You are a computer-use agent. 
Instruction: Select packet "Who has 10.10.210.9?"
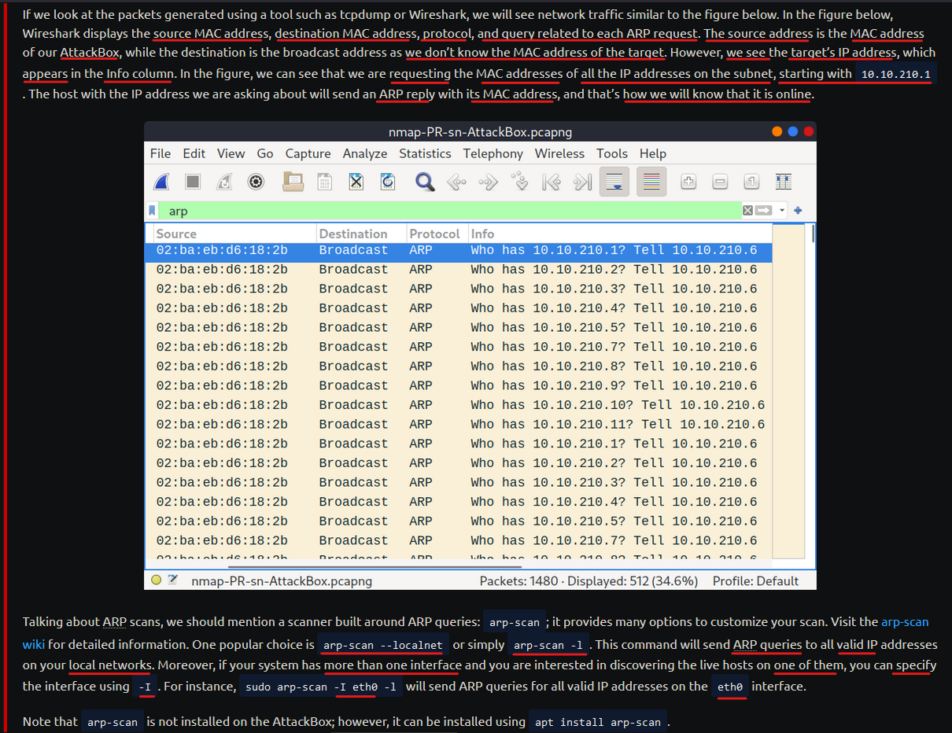click(459, 385)
